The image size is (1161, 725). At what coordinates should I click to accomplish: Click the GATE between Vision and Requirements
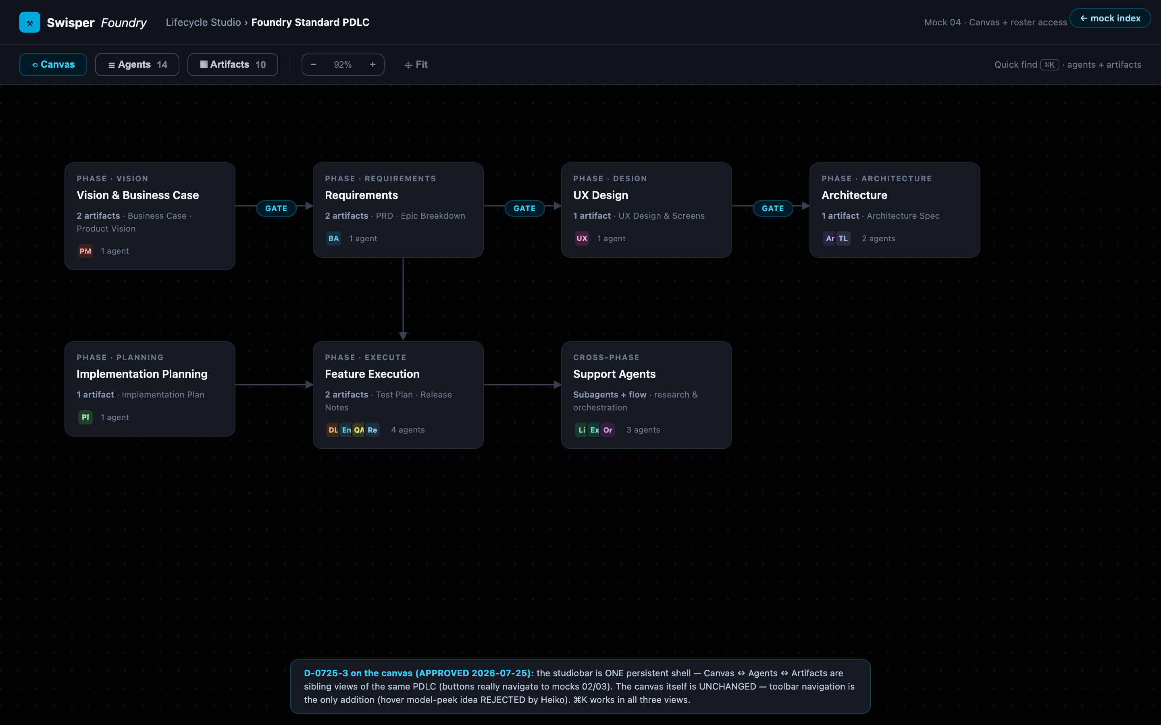pyautogui.click(x=276, y=208)
